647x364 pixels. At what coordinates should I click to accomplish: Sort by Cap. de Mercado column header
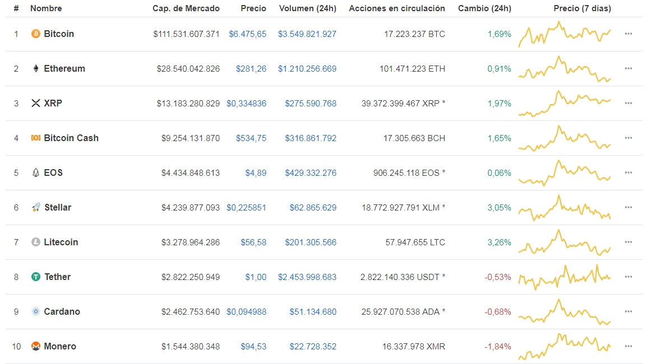coord(186,8)
